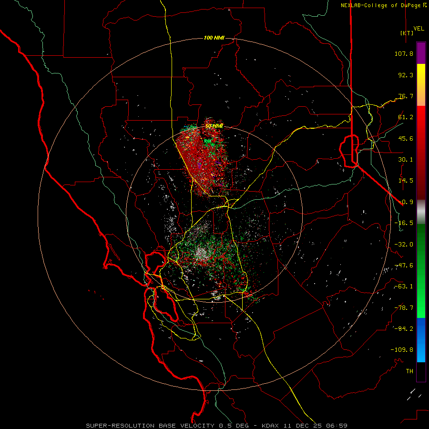Click the 100 NMI range ring label
This screenshot has height=429, width=429.
tap(214, 38)
